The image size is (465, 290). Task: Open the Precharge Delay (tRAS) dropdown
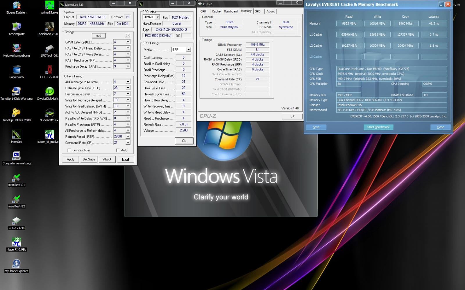coord(128,66)
